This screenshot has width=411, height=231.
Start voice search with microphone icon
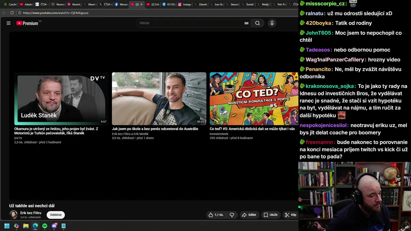(x=272, y=23)
